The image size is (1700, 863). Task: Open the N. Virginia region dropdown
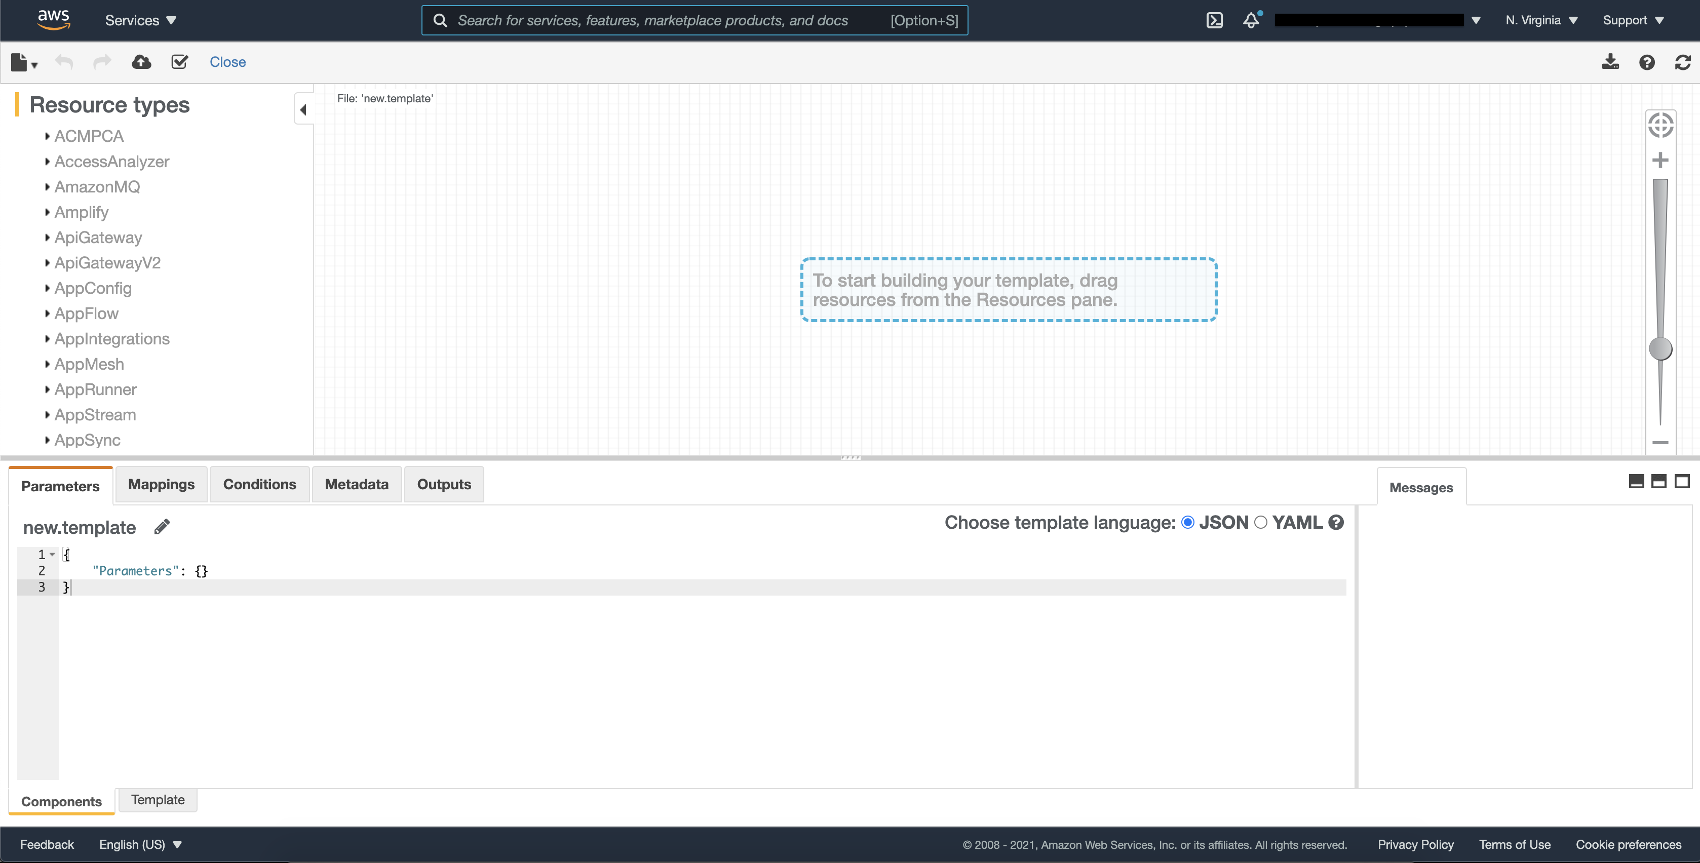tap(1541, 20)
